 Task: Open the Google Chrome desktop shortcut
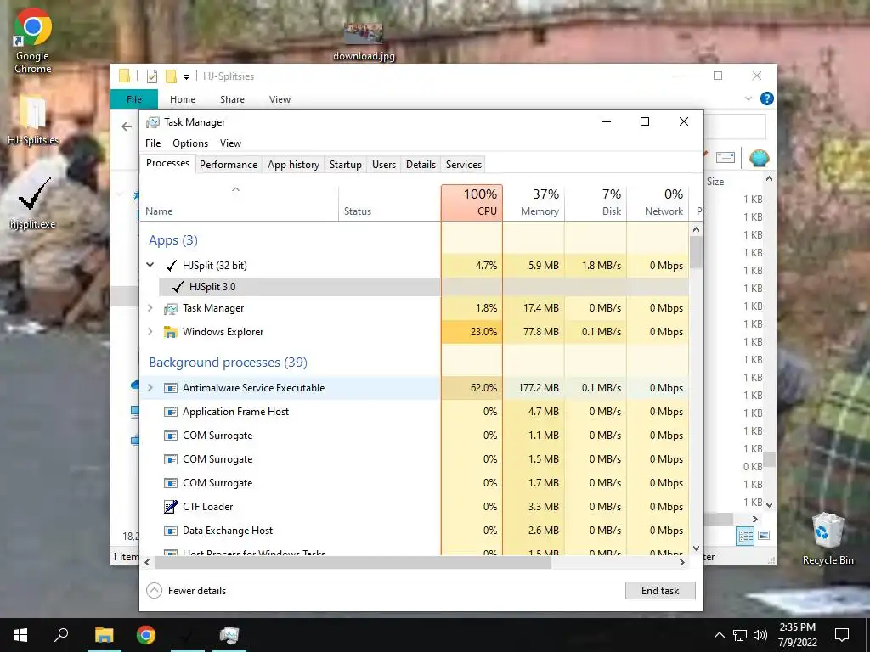33,42
